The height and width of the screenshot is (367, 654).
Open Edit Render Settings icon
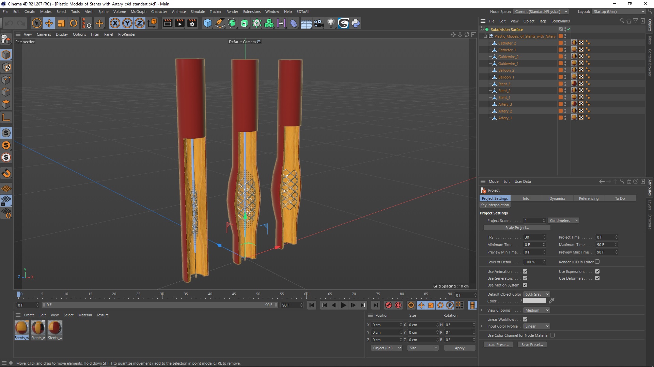click(x=192, y=23)
